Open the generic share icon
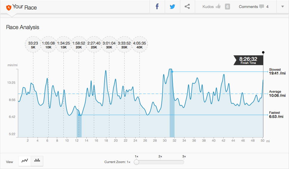This screenshot has width=289, height=169. 187,7
